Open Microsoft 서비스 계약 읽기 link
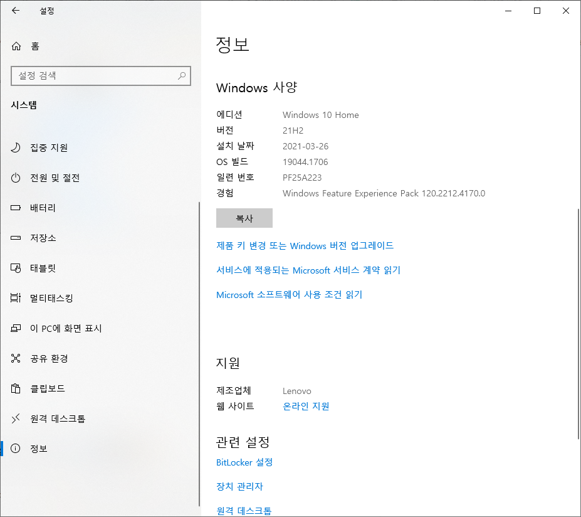Image resolution: width=581 pixels, height=517 pixels. click(308, 270)
